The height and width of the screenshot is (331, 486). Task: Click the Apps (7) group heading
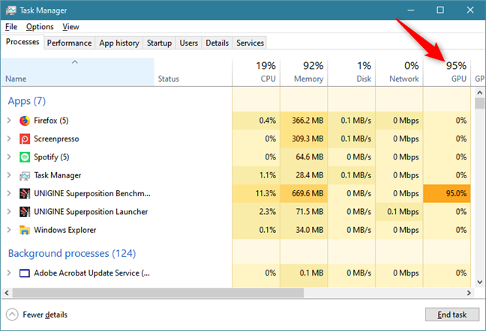[27, 101]
